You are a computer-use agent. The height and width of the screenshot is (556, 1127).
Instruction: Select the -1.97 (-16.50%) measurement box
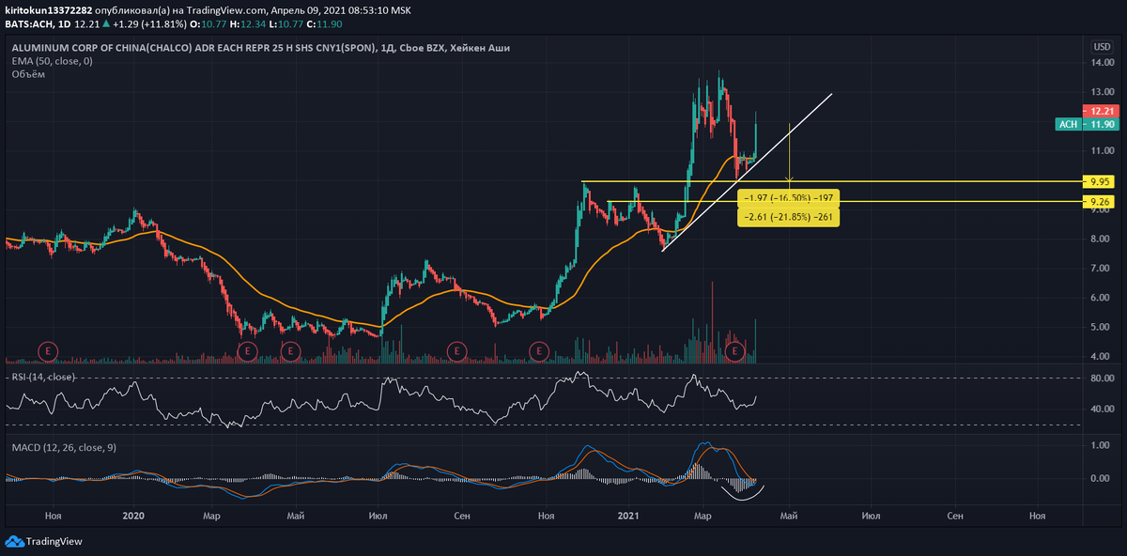point(789,198)
